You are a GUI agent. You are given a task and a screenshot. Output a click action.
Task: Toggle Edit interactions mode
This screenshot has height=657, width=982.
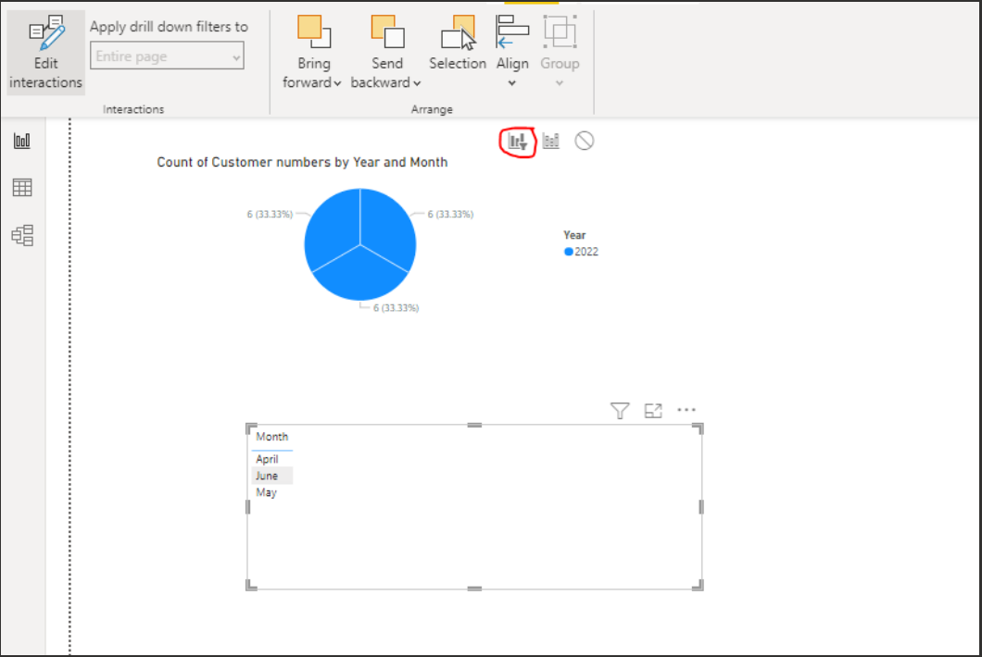pyautogui.click(x=45, y=53)
